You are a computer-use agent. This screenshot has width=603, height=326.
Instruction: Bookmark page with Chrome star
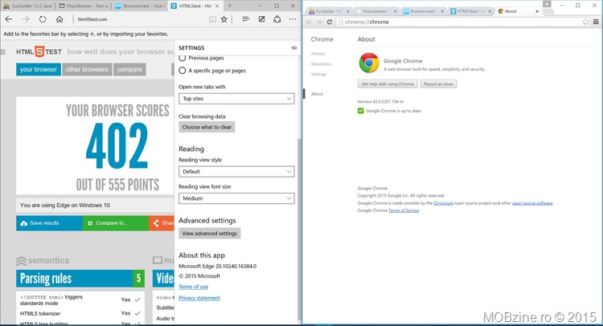point(585,22)
